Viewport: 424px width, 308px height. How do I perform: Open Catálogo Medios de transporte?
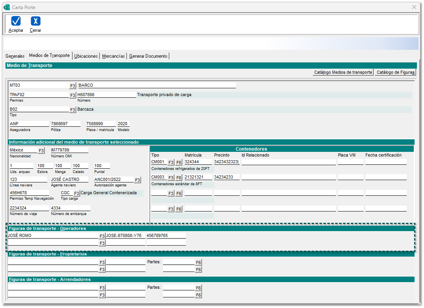tap(343, 72)
